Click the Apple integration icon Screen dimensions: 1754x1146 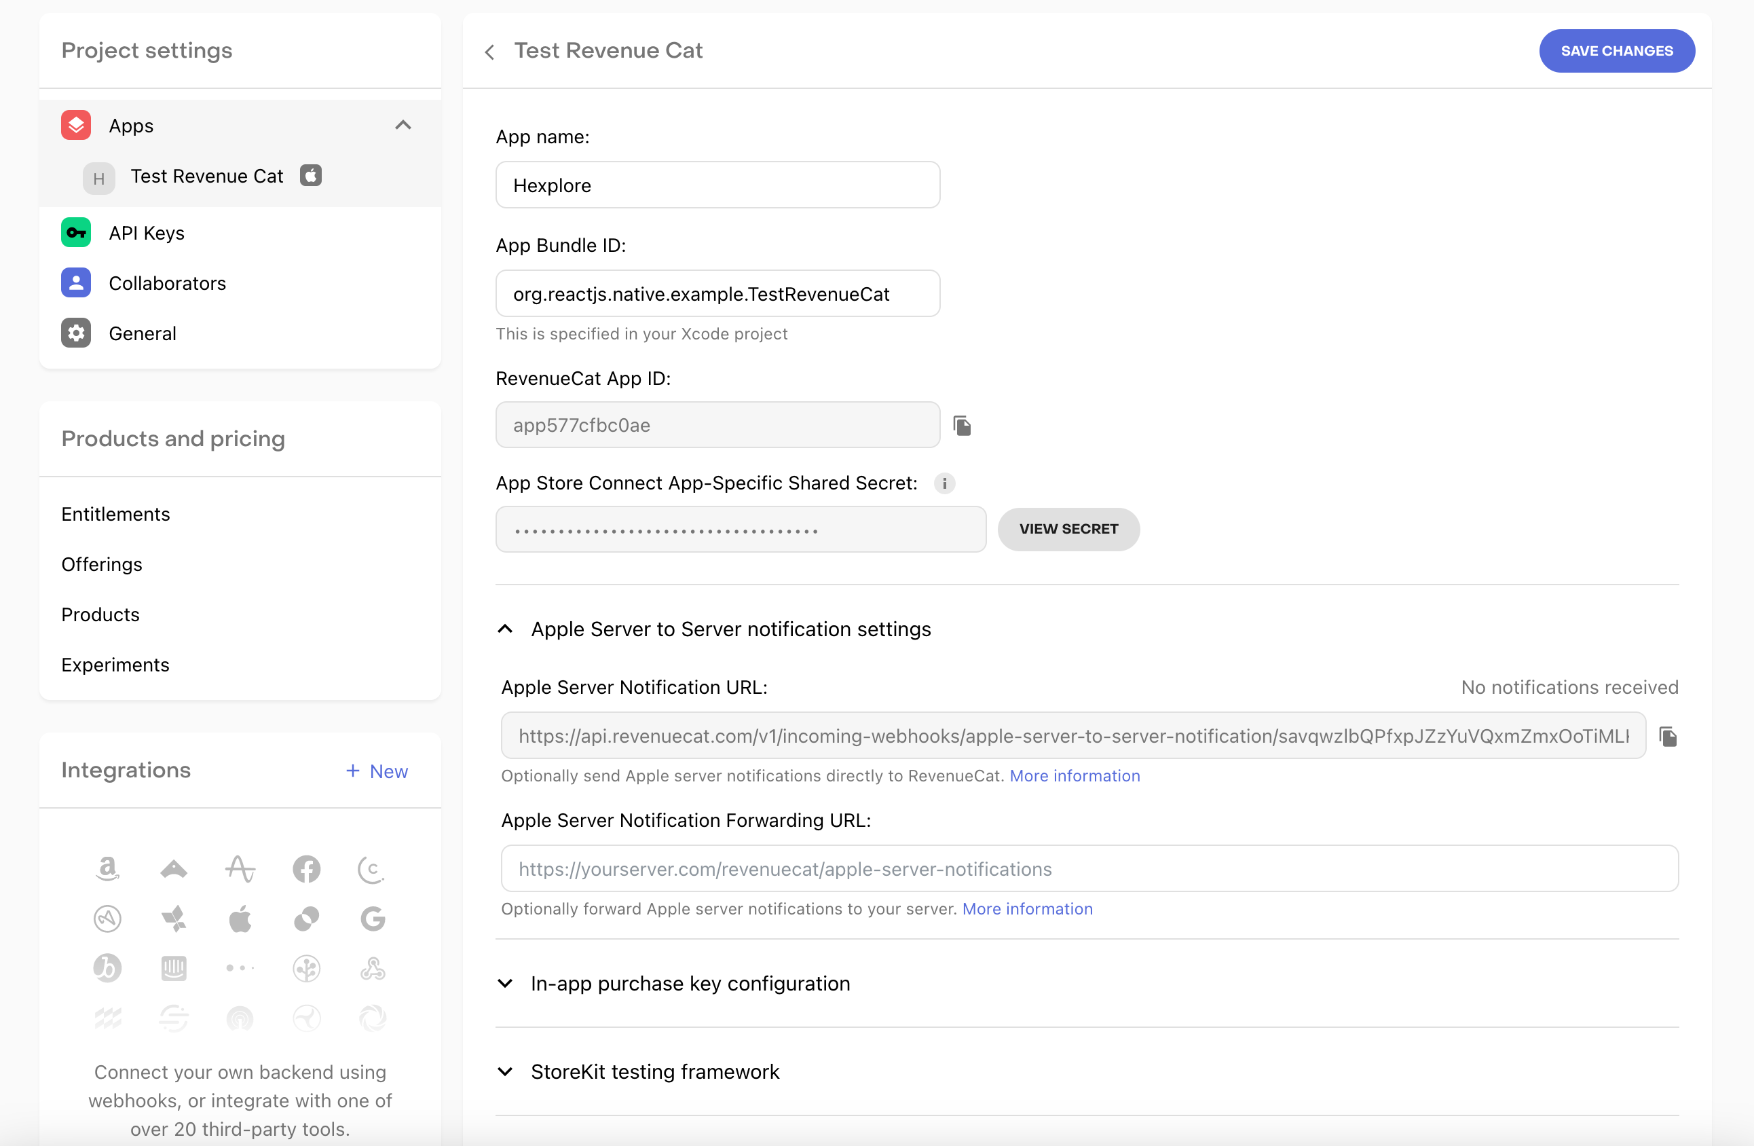tap(240, 919)
